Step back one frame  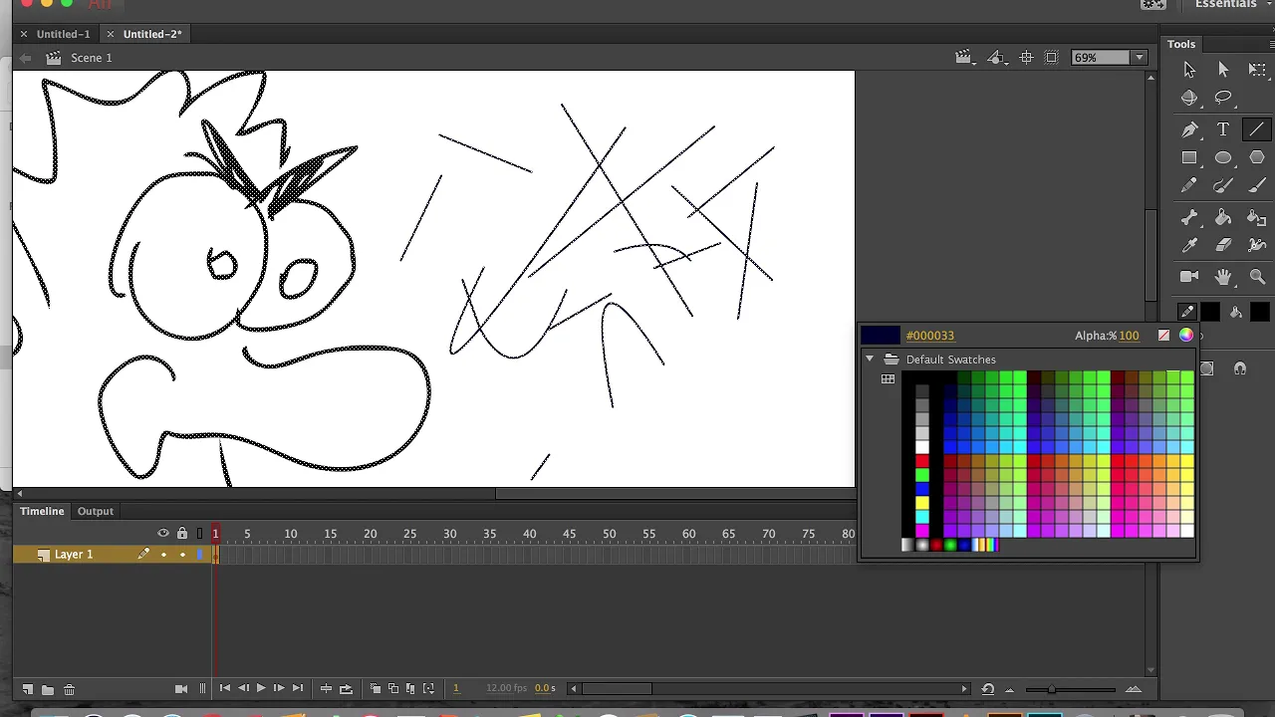(x=243, y=688)
